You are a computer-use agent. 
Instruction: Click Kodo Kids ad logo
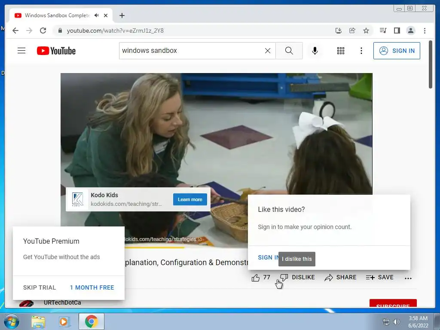tap(78, 199)
